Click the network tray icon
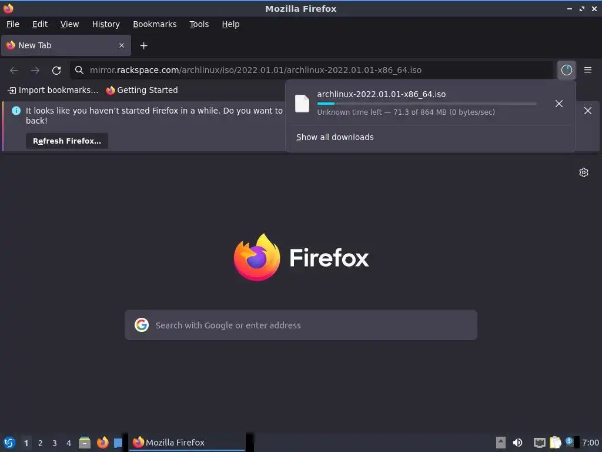602x452 pixels. coord(540,443)
